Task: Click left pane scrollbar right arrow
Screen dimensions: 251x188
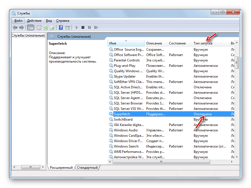Action: 43,167
